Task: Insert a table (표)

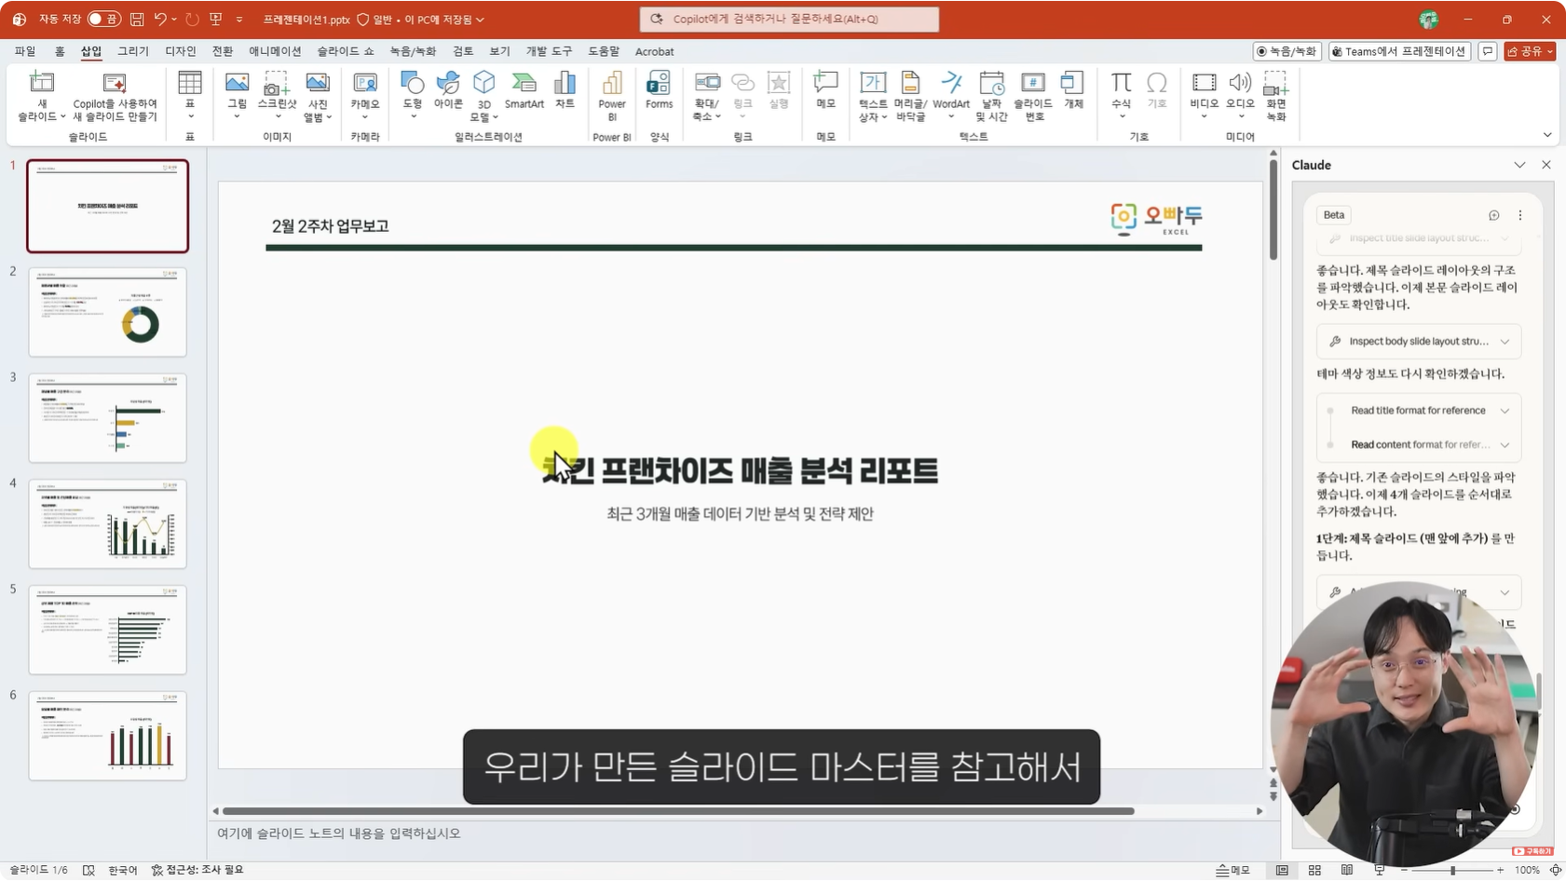Action: click(190, 95)
